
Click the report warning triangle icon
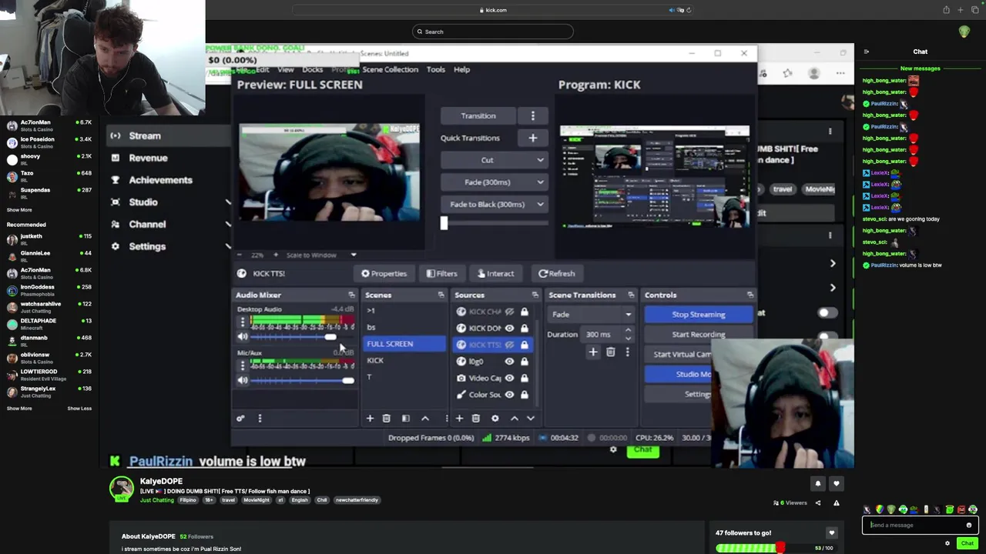[x=836, y=502]
